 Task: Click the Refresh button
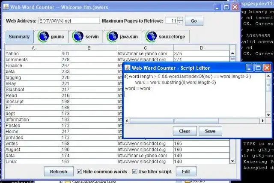pyautogui.click(x=59, y=171)
